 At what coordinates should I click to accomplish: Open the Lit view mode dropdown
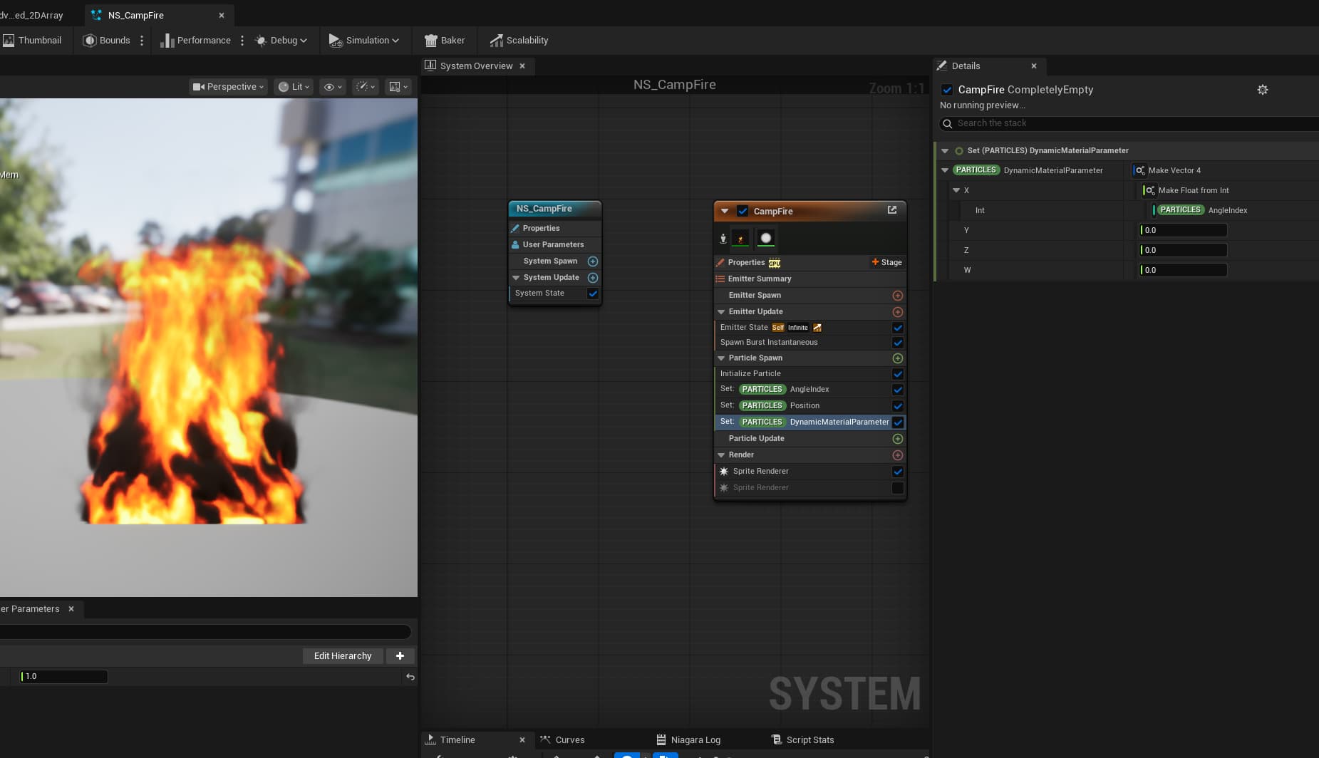click(294, 87)
